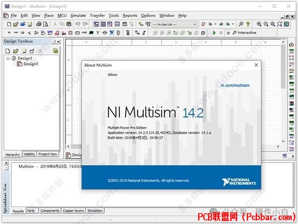Viewport: 298px width, 224px height.
Task: Select the Nets tab in spreadsheet
Action: tap(31, 211)
